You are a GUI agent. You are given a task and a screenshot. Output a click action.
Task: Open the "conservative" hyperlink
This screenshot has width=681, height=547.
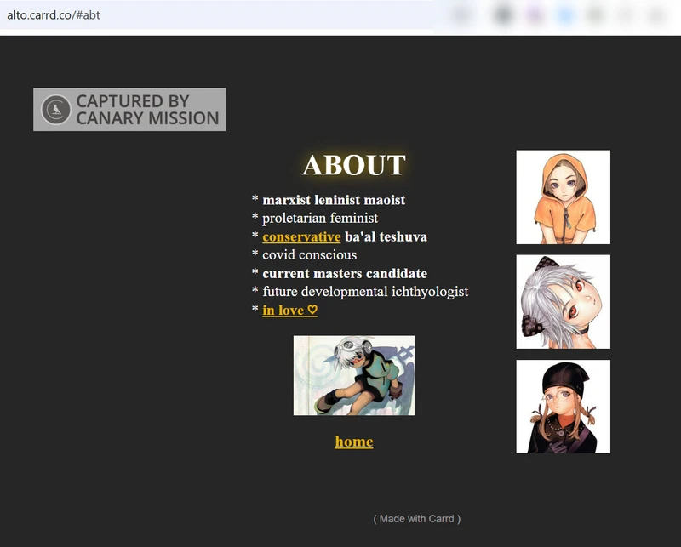click(301, 236)
